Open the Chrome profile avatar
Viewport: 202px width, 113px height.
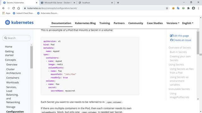(193, 8)
